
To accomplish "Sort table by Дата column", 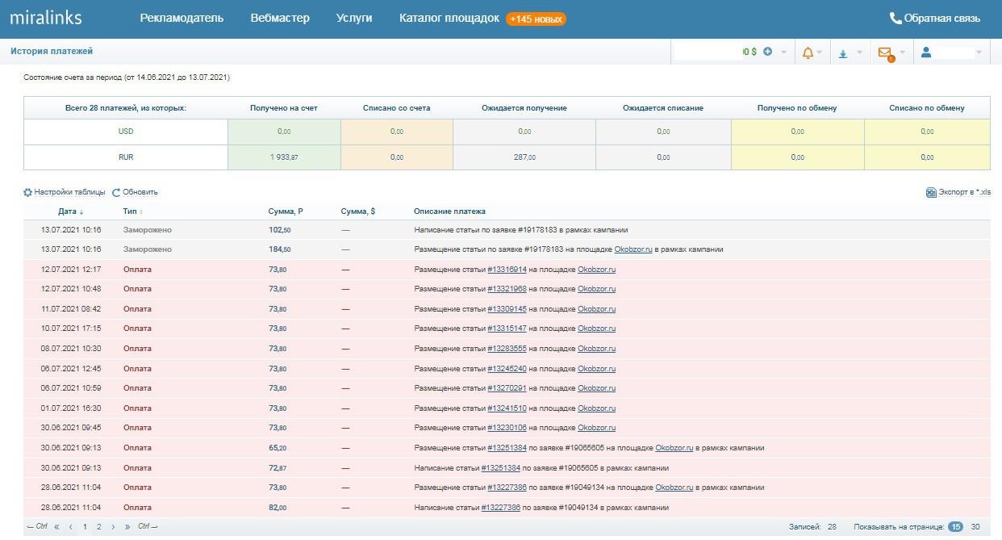I will click(66, 211).
